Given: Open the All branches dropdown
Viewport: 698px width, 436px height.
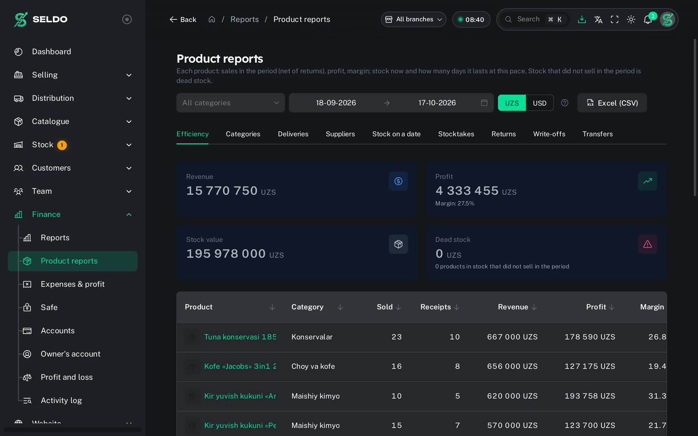Looking at the screenshot, I should (414, 19).
